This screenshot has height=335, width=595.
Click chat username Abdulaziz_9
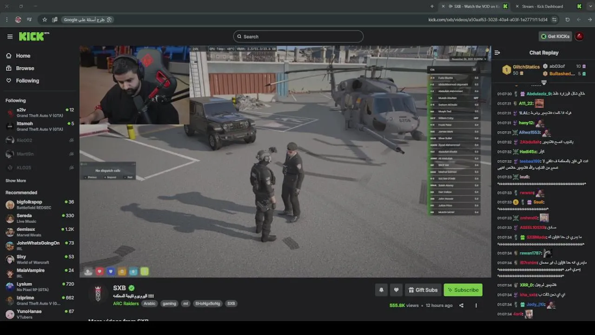coord(539,94)
